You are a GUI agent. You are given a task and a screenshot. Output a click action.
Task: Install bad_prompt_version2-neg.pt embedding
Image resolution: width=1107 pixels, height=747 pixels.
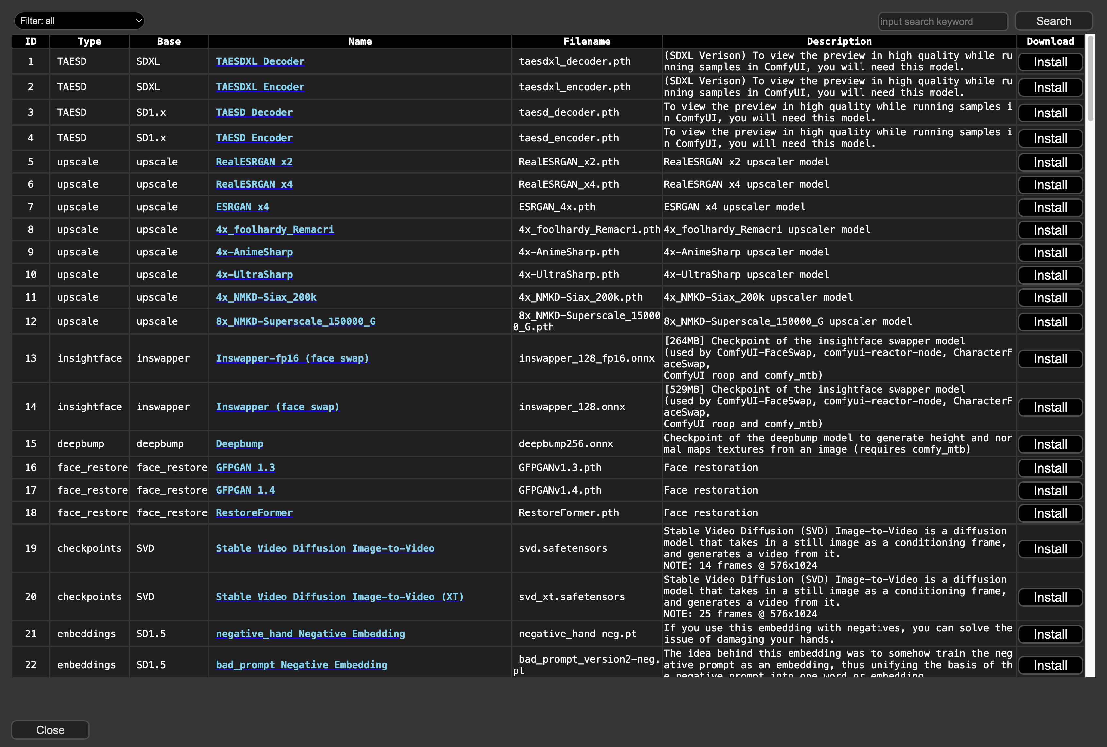pyautogui.click(x=1050, y=665)
